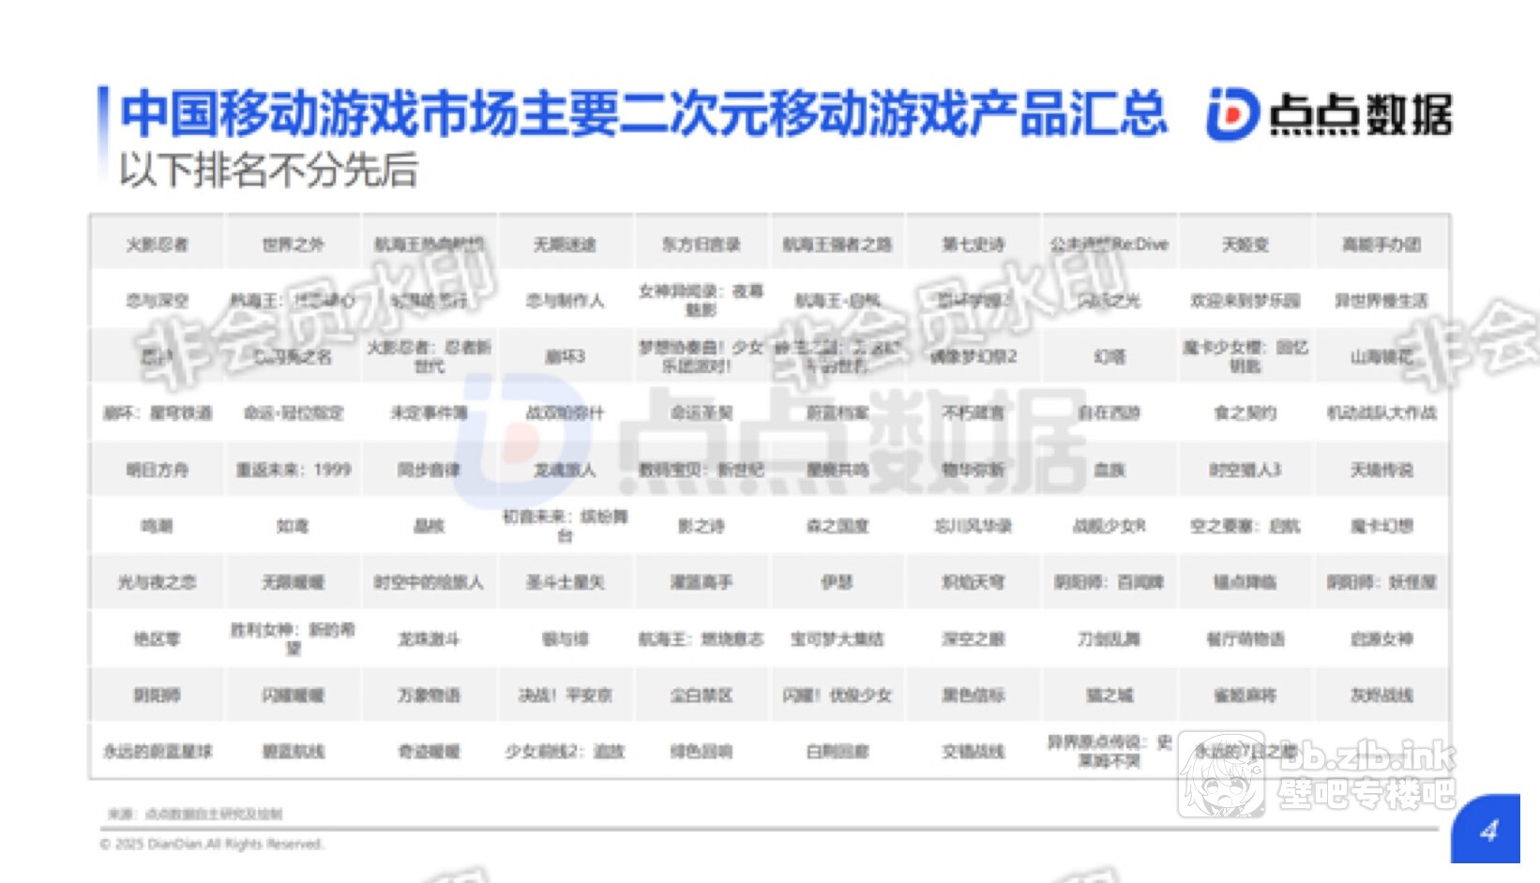Viewport: 1540px width, 883px height.
Task: Click the 东方归言录 cell
Action: [701, 245]
